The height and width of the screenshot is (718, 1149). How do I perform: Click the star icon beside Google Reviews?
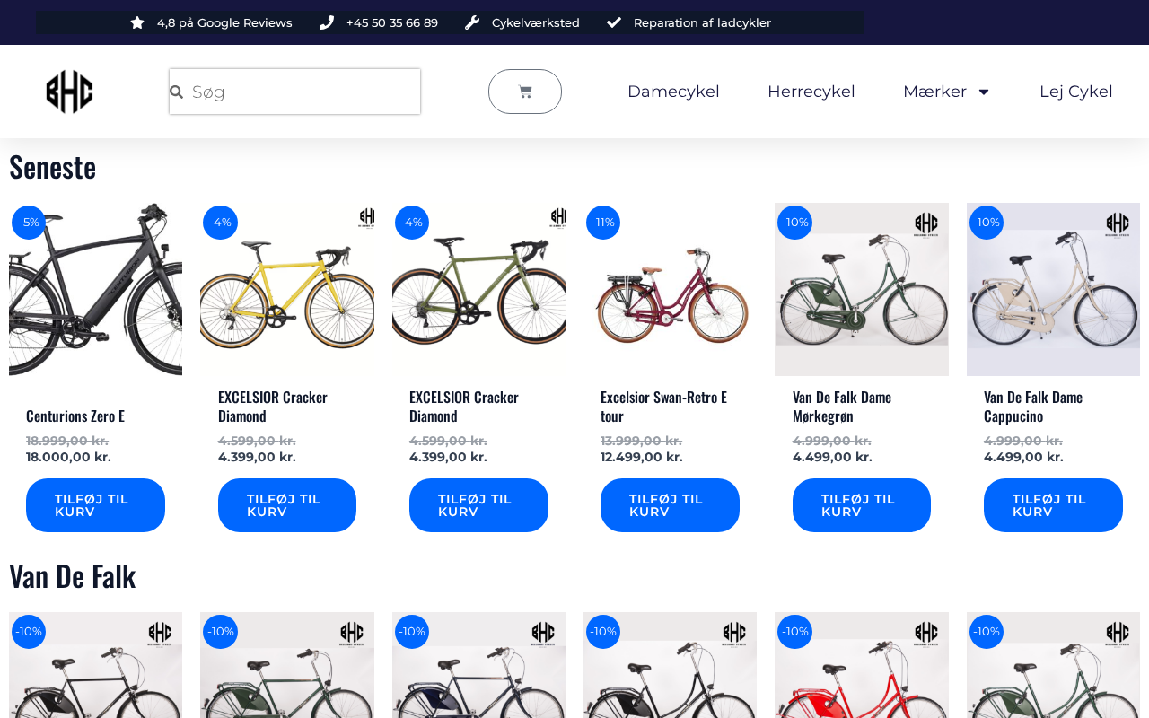pyautogui.click(x=137, y=22)
